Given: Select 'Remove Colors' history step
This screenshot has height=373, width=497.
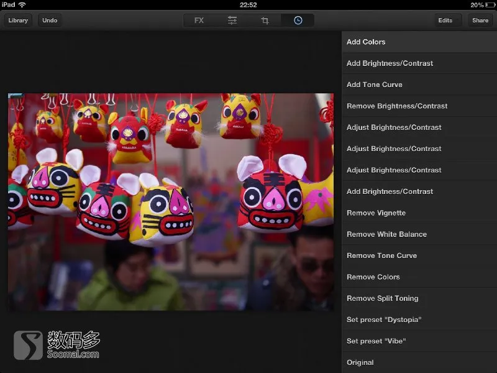Looking at the screenshot, I should [x=419, y=277].
